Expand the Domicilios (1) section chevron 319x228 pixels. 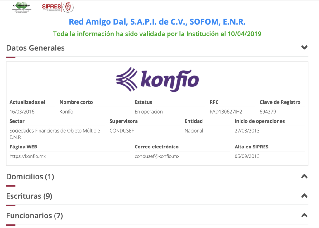(304, 176)
